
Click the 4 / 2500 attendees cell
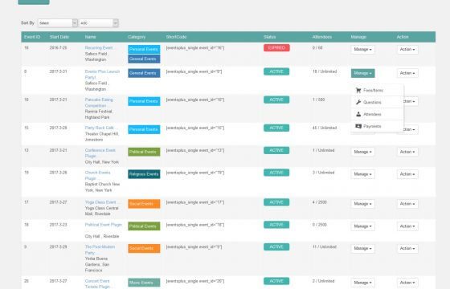[320, 202]
